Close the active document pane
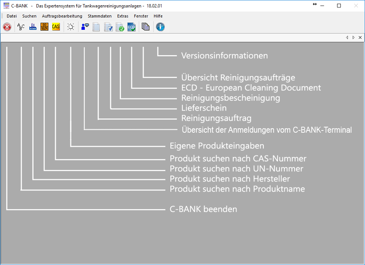 pos(359,37)
